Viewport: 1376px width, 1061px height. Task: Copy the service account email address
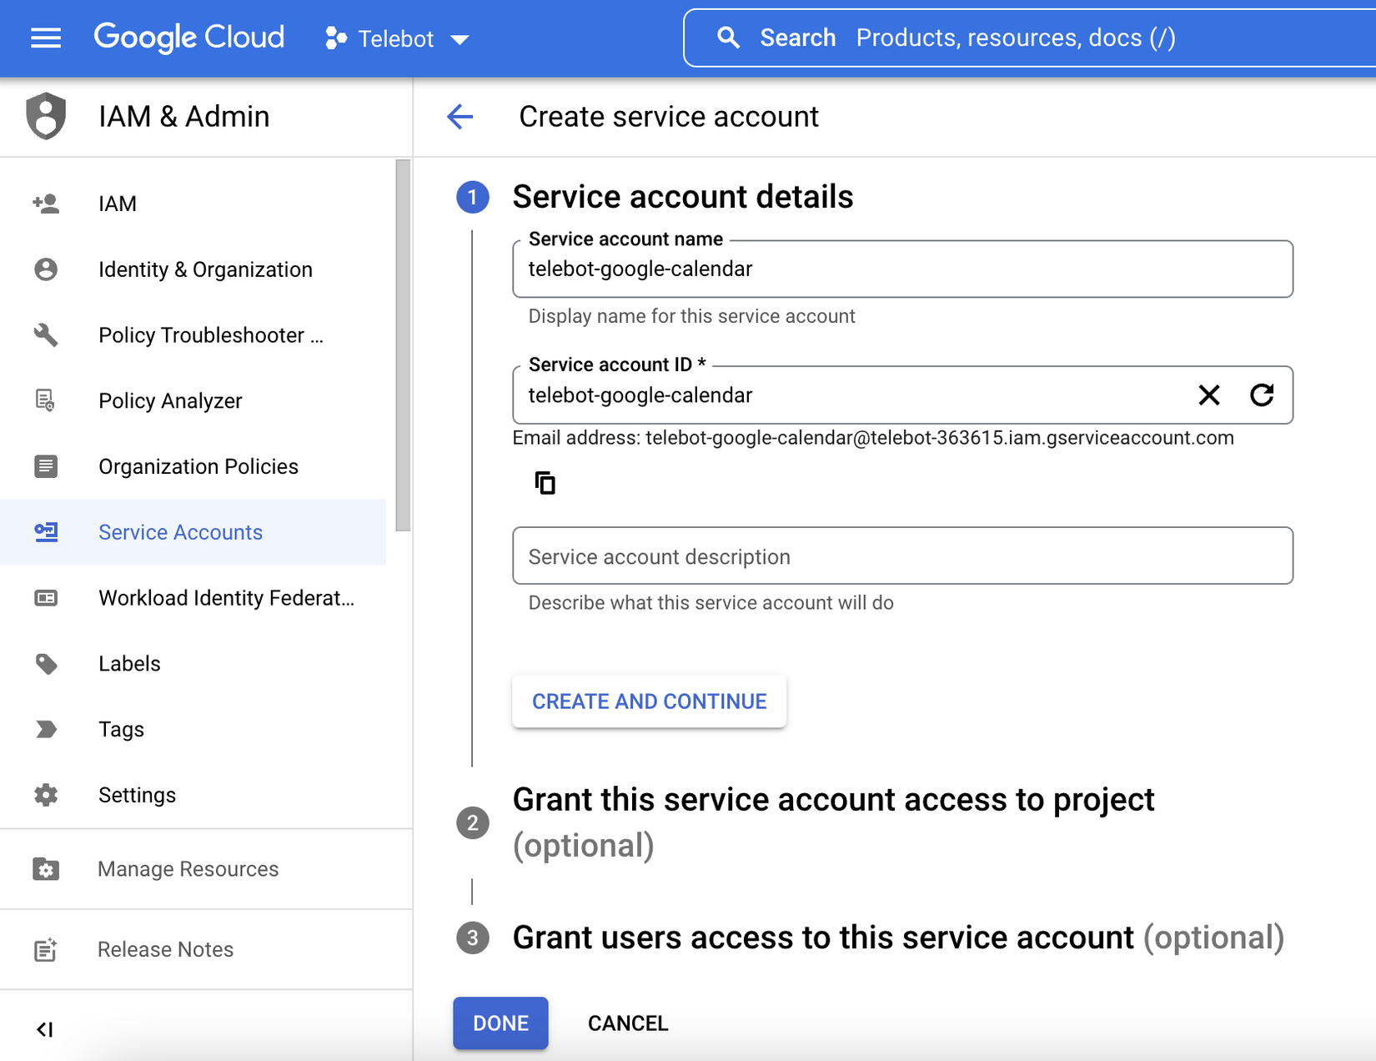point(545,483)
